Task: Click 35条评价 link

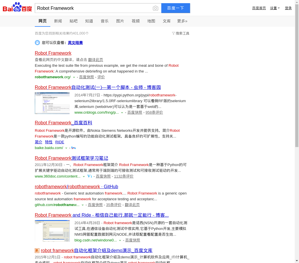Action: [114, 205]
